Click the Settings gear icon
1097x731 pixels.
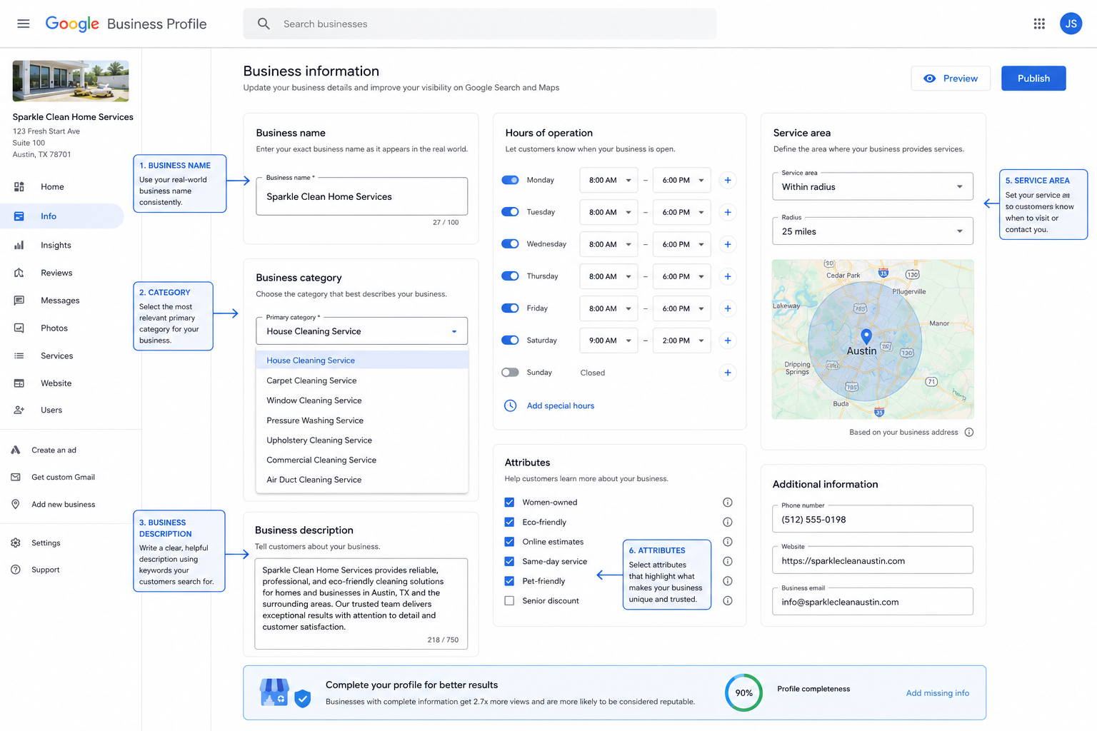click(x=16, y=543)
